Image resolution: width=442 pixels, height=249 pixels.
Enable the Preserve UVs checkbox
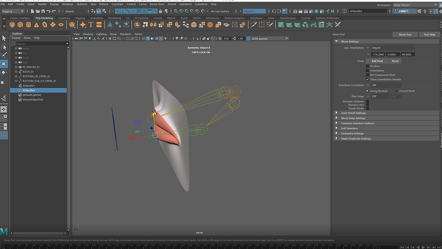tap(367, 105)
